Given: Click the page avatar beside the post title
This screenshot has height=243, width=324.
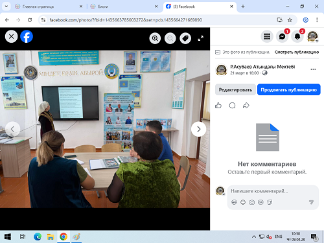Looking at the screenshot, I should click(222, 70).
